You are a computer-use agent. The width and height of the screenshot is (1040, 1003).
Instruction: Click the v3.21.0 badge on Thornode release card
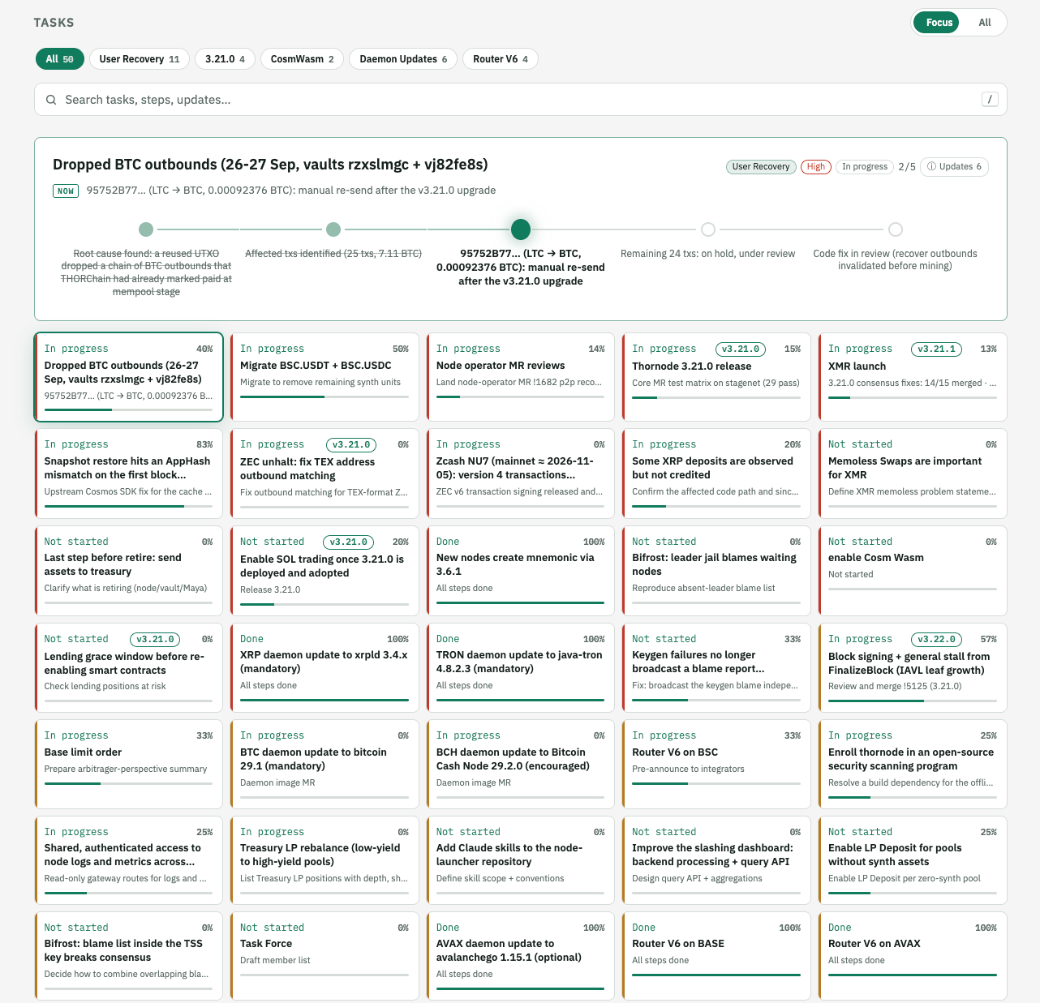click(741, 349)
